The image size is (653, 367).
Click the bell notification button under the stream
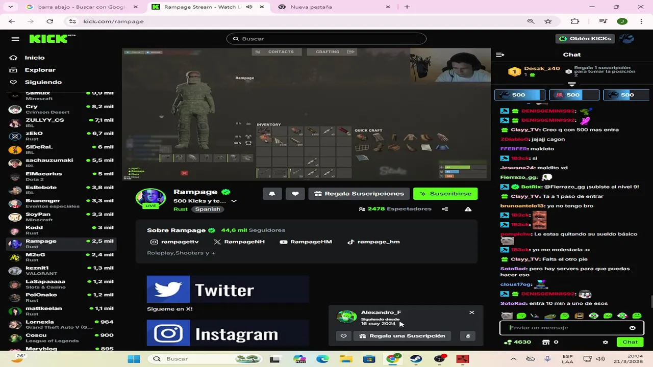click(272, 194)
